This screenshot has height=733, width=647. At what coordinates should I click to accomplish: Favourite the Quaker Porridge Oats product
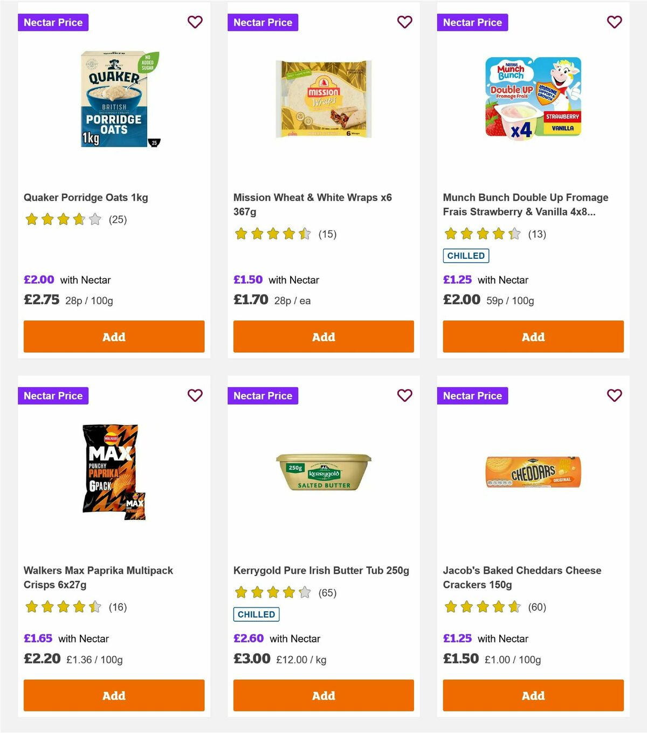[x=195, y=22]
